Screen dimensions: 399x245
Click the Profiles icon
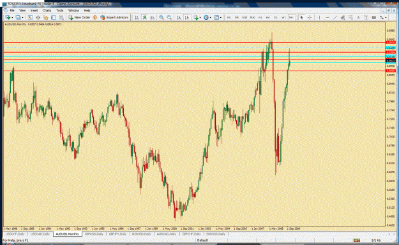(18, 18)
